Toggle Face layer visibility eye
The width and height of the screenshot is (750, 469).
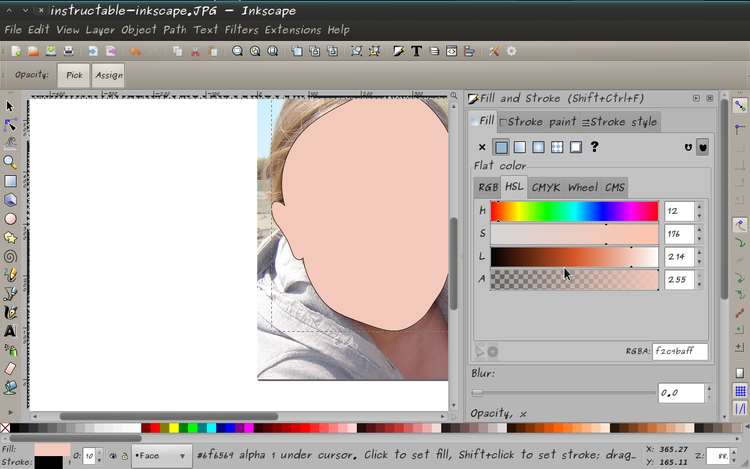click(x=113, y=456)
